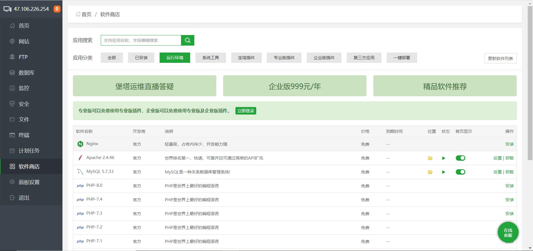Click 卸载 for Apache 2.4.46
Screen dimensions: 533x251
(509, 158)
